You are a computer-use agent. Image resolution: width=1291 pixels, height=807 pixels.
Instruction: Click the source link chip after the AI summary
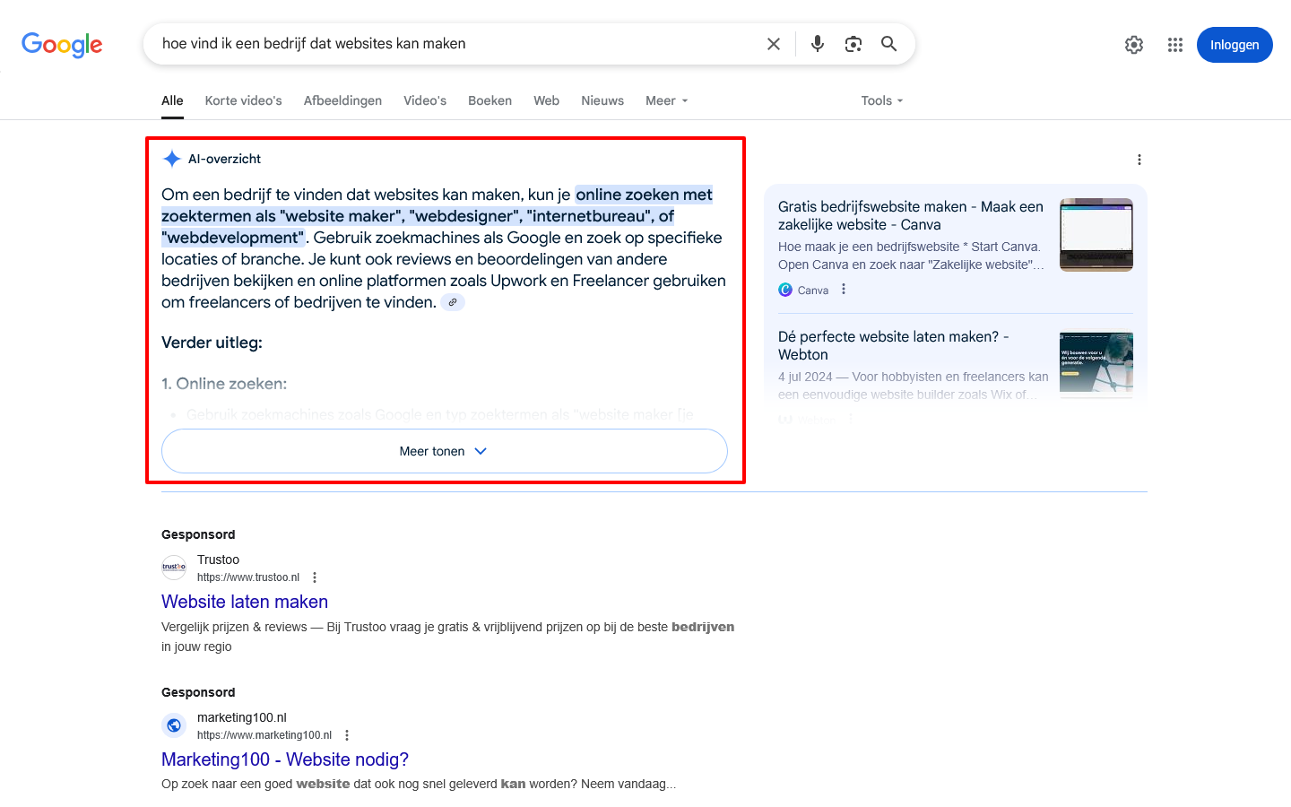click(x=453, y=303)
